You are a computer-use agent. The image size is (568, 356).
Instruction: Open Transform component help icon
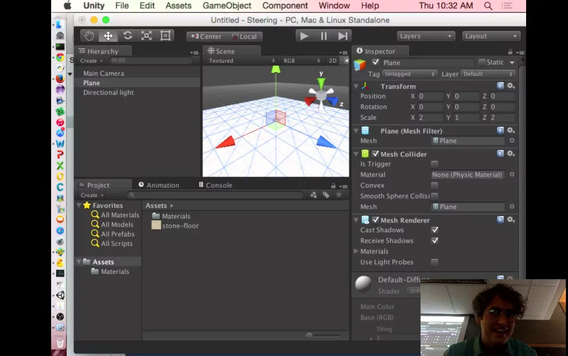pos(500,86)
